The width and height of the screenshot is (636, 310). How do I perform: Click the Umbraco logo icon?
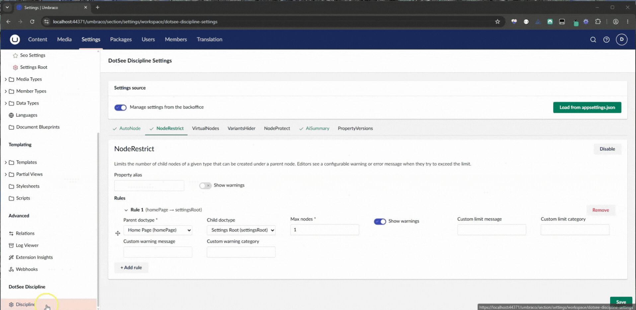coord(15,39)
